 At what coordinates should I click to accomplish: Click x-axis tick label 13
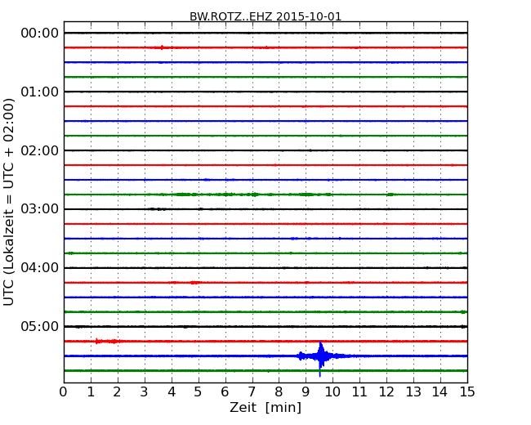[x=413, y=392]
